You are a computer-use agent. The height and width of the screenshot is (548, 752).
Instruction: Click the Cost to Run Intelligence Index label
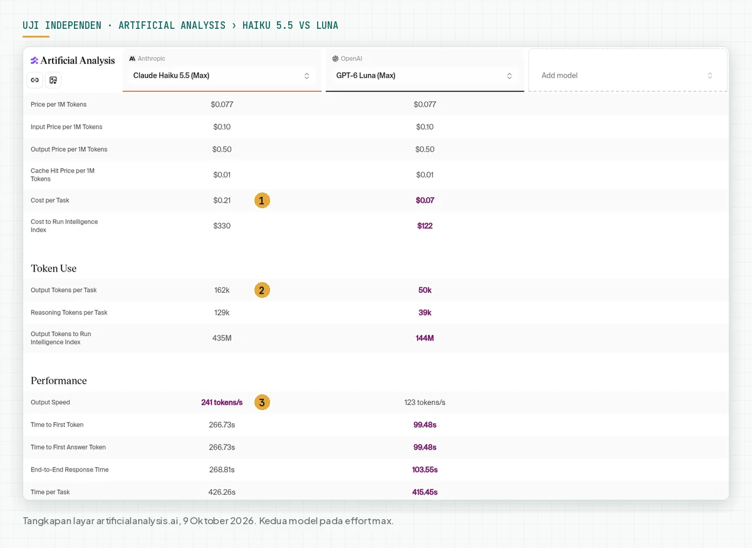(x=65, y=226)
